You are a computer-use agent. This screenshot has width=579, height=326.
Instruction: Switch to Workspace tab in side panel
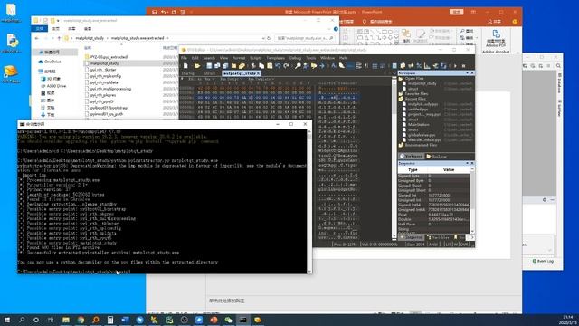(x=412, y=157)
